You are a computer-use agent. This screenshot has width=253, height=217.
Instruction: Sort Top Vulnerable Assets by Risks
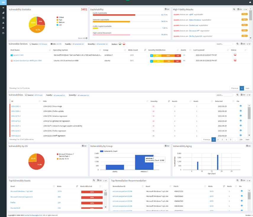click(x=67, y=186)
